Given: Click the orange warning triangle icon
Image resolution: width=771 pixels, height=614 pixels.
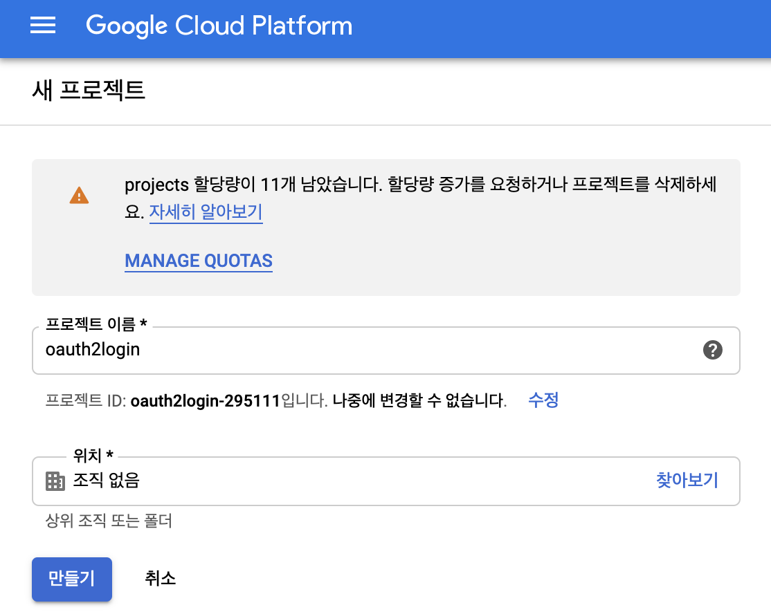Looking at the screenshot, I should 79,196.
